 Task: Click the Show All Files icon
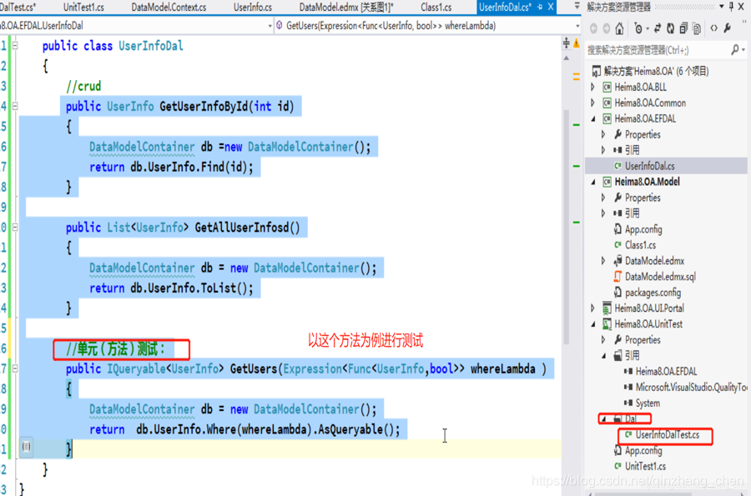point(697,28)
